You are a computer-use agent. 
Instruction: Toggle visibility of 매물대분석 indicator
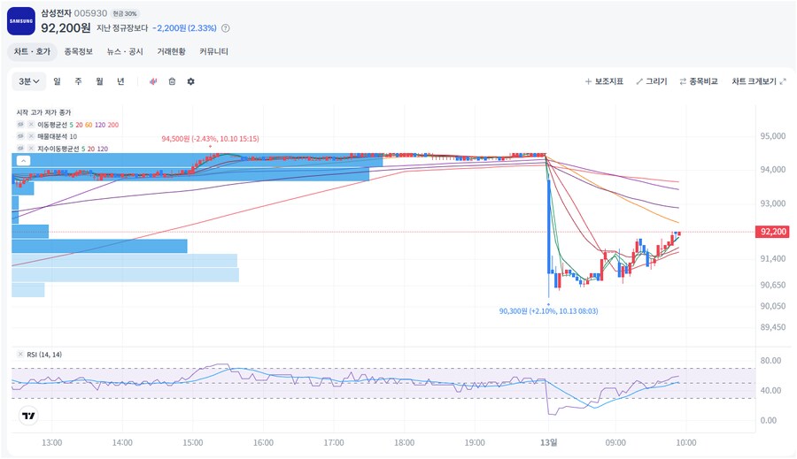pos(20,137)
